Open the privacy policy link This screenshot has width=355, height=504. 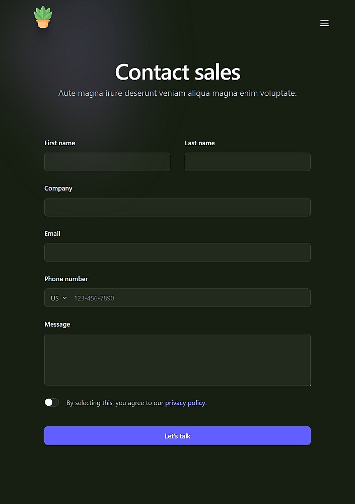(x=185, y=403)
